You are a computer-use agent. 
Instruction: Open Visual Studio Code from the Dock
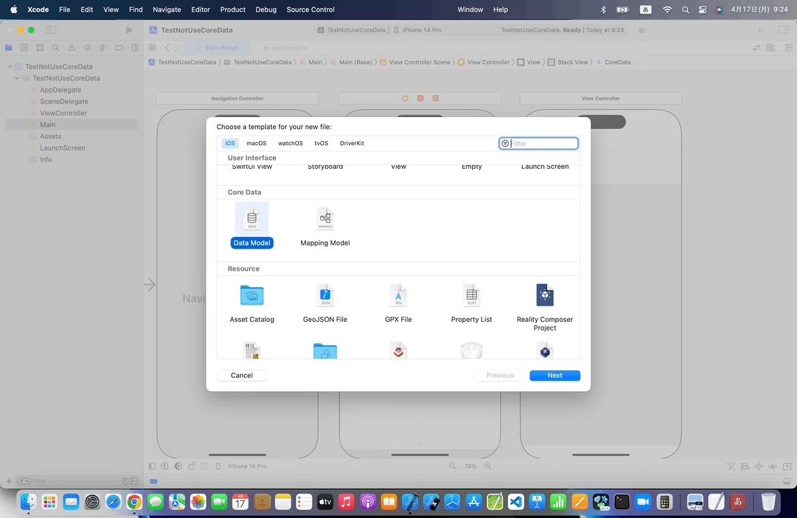click(517, 501)
